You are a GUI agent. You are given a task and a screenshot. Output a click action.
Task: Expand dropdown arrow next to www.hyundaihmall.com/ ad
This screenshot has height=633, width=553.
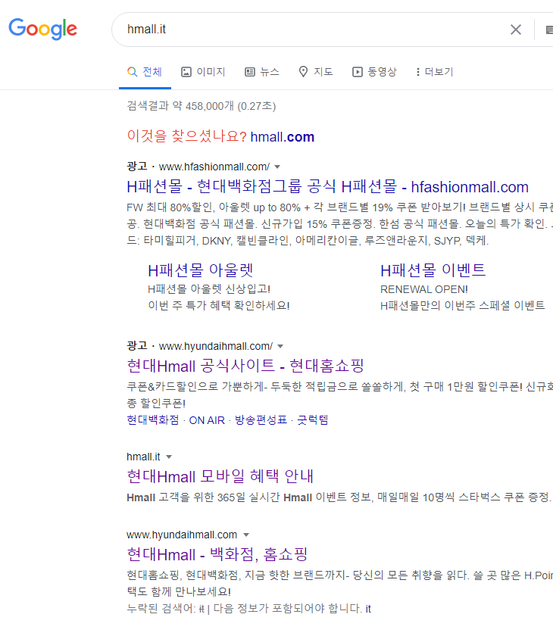coord(280,346)
